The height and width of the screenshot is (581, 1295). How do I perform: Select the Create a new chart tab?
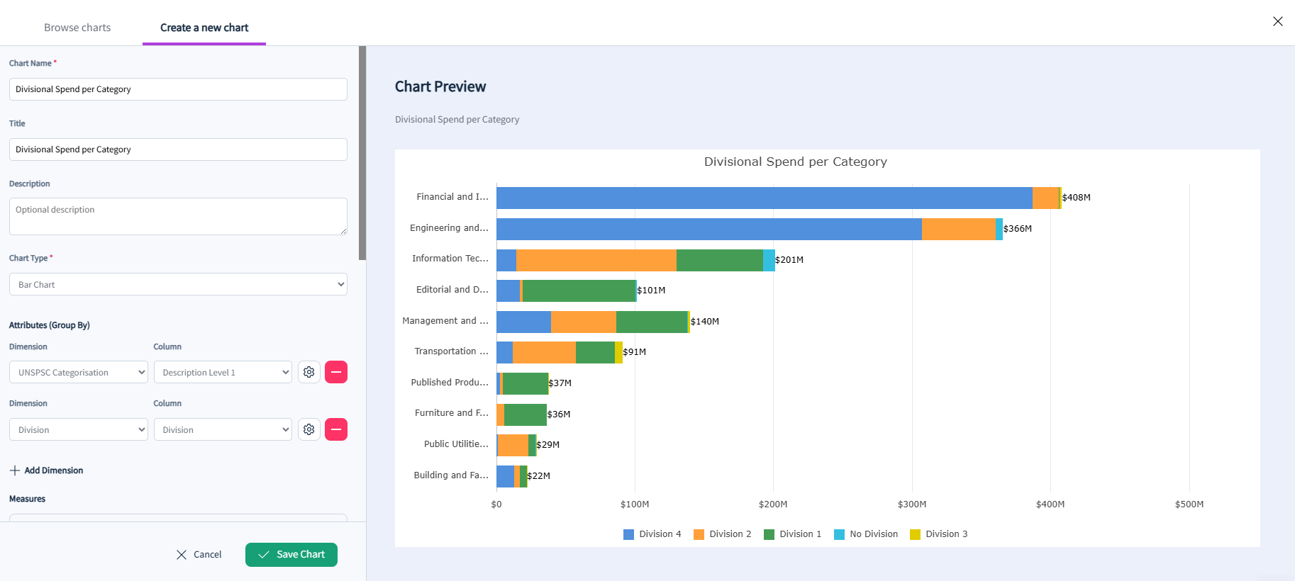204,28
